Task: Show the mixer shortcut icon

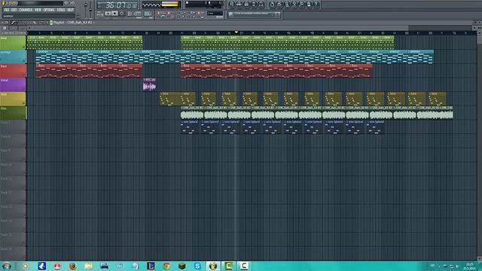Action: point(261,4)
